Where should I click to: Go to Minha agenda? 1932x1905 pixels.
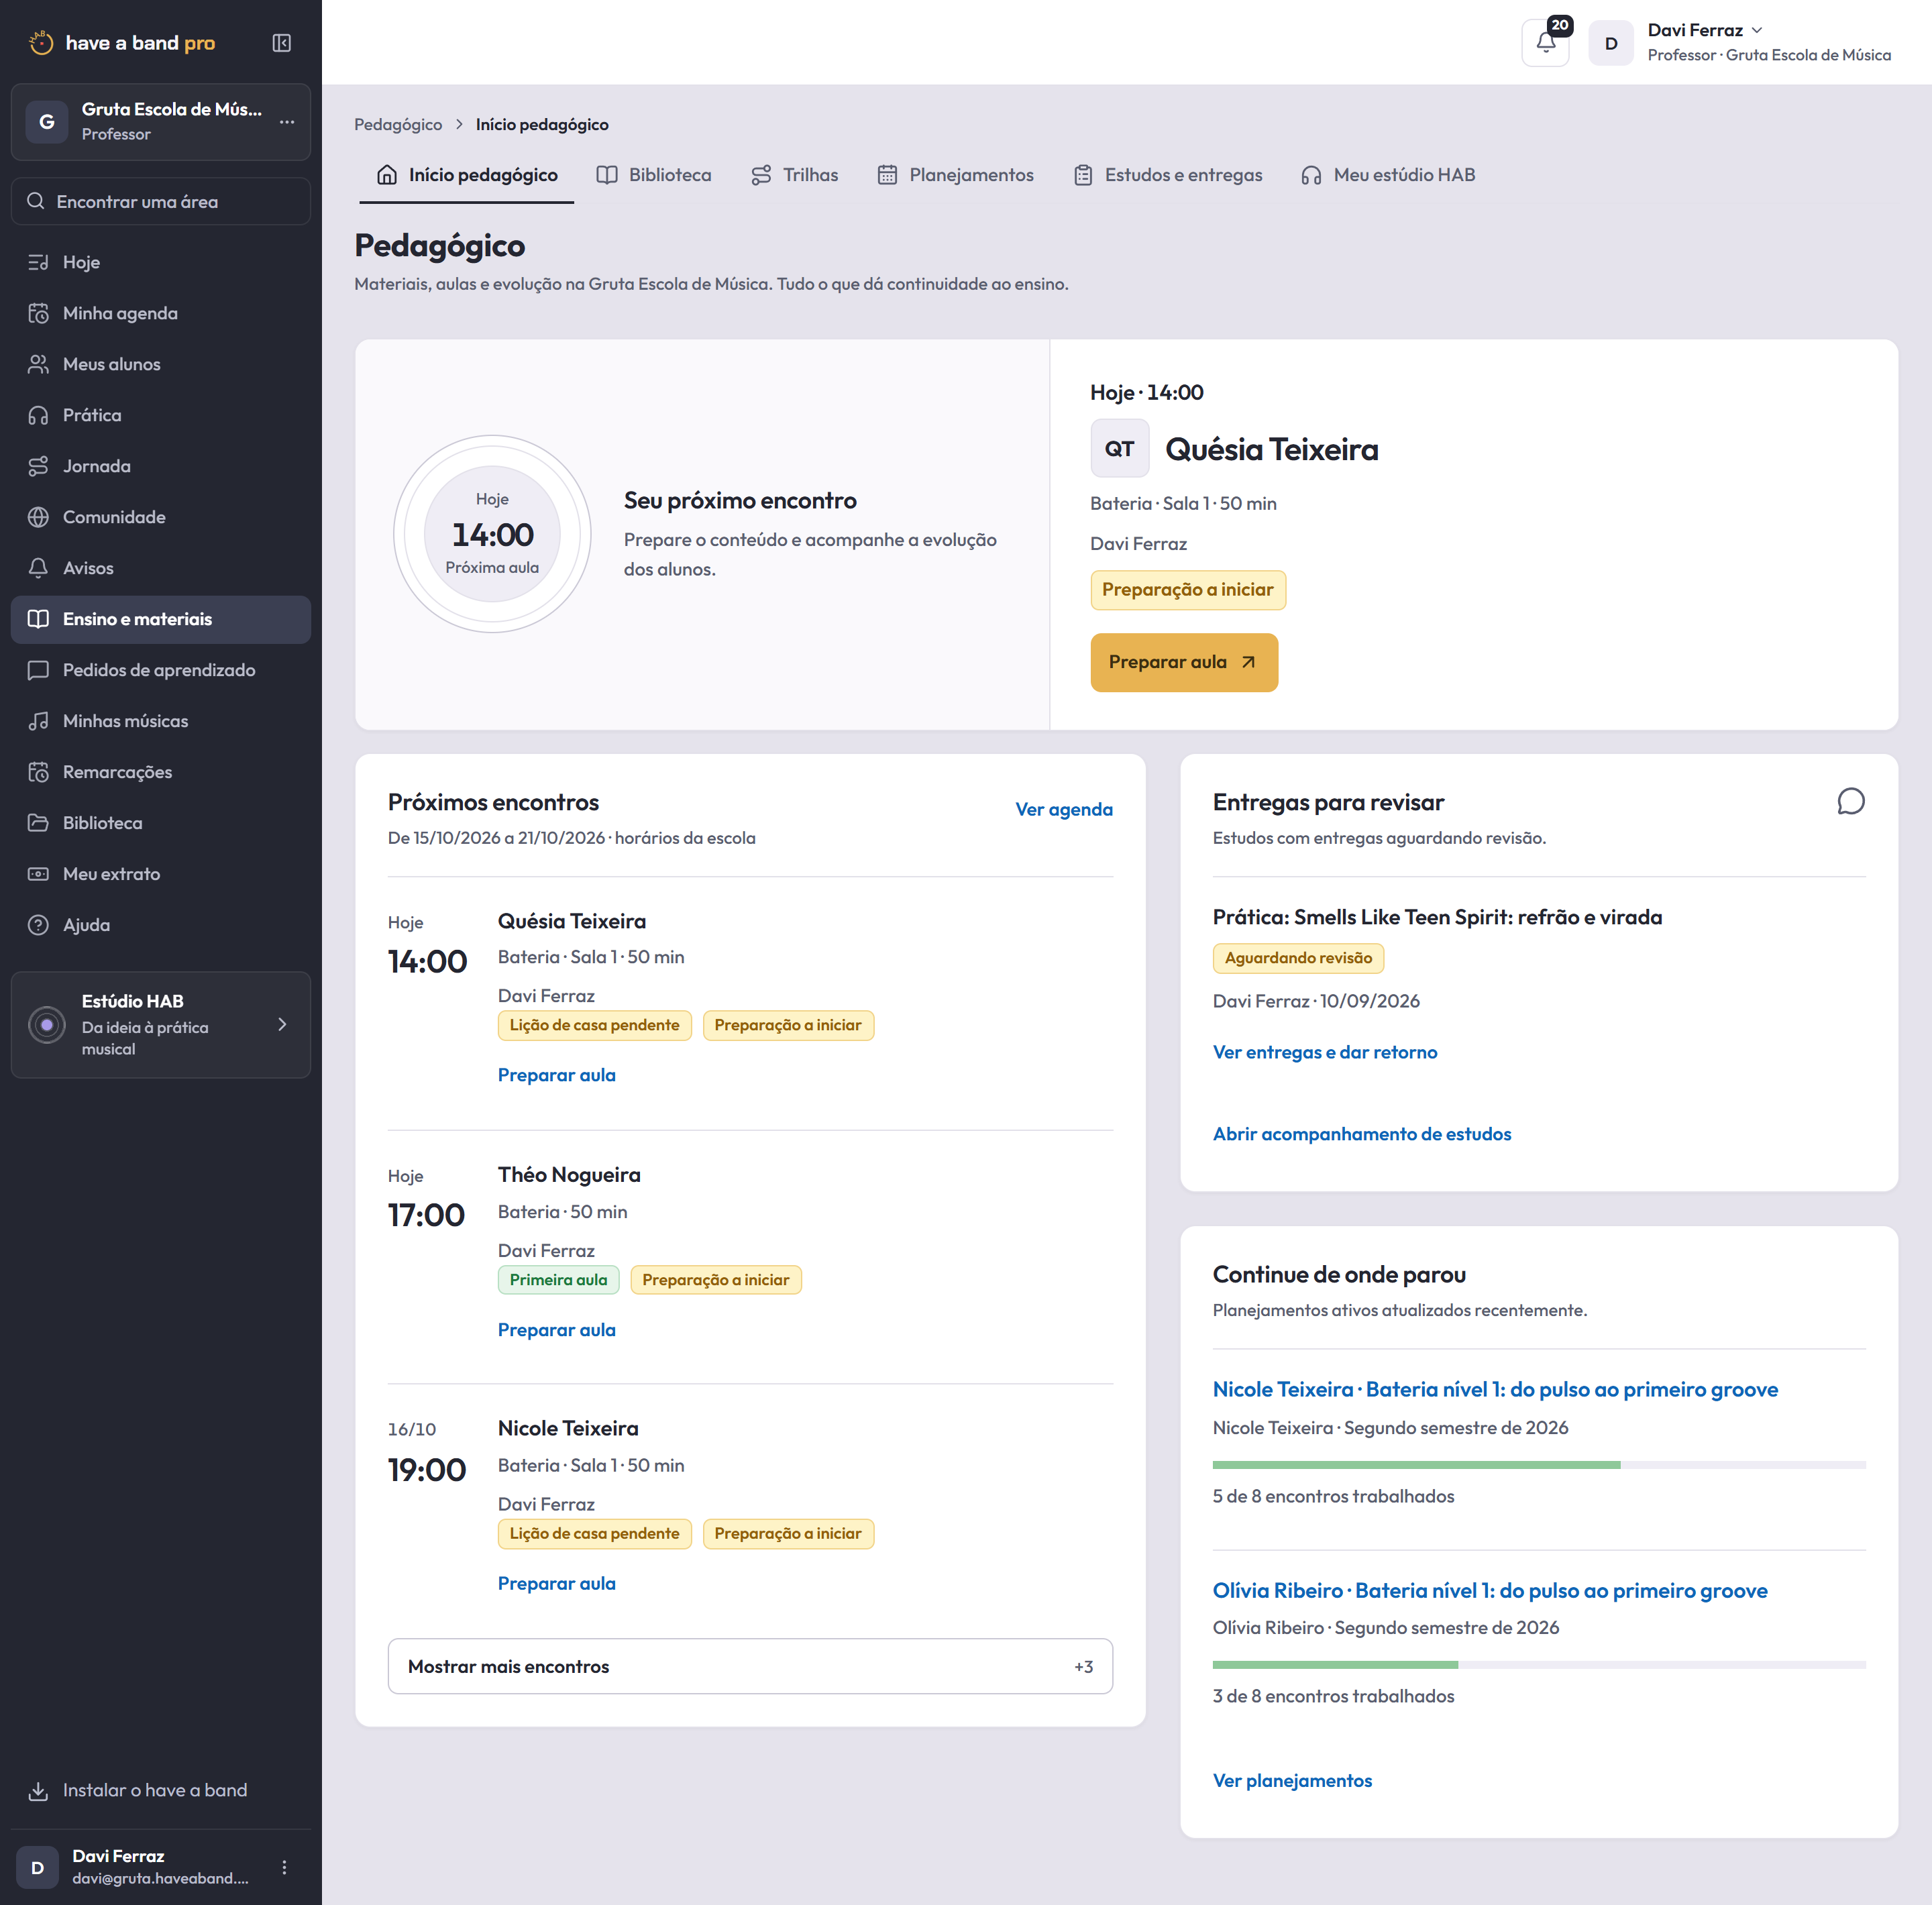pos(161,313)
